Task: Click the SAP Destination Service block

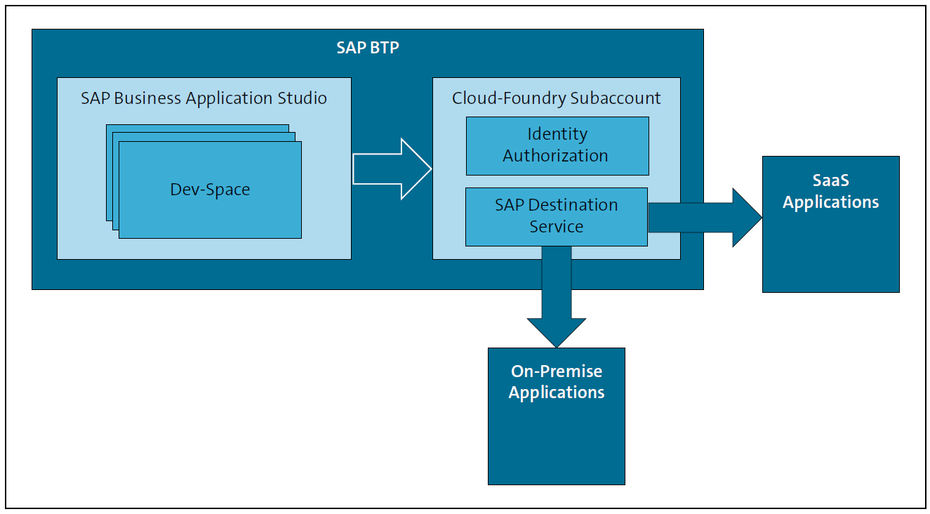Action: pos(557,216)
